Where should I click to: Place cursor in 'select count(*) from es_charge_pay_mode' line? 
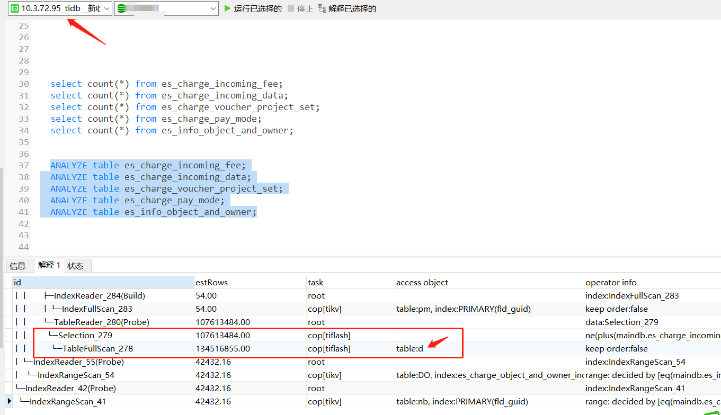[x=156, y=119]
